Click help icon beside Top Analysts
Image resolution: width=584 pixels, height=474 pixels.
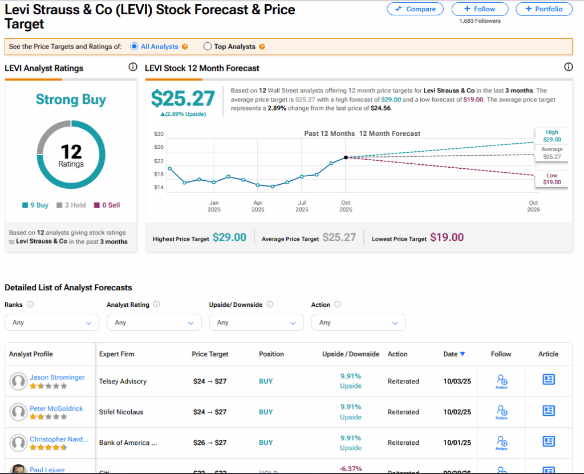coord(262,47)
